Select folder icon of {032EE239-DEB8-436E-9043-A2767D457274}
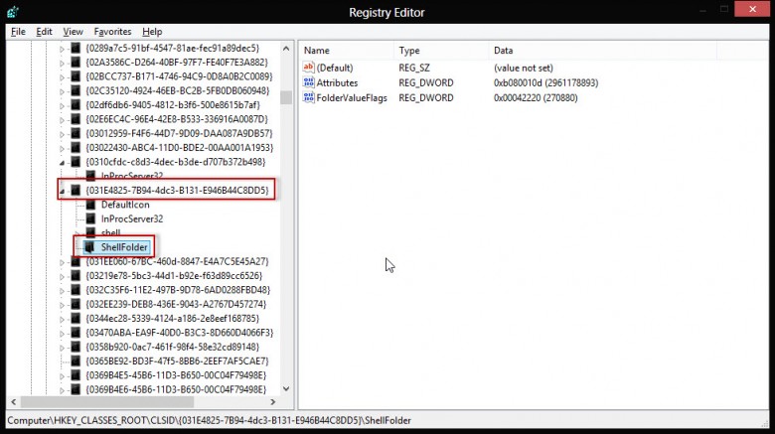Screen dimensions: 775x434 (76, 305)
